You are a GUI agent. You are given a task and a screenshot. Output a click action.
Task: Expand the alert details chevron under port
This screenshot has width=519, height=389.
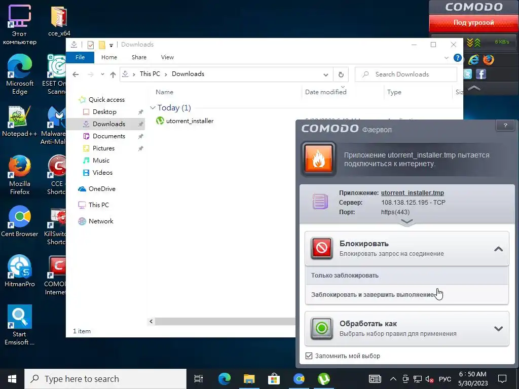pos(407,222)
